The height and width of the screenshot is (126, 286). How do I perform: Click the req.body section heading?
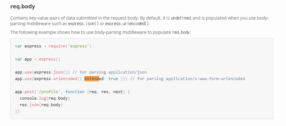(23, 7)
